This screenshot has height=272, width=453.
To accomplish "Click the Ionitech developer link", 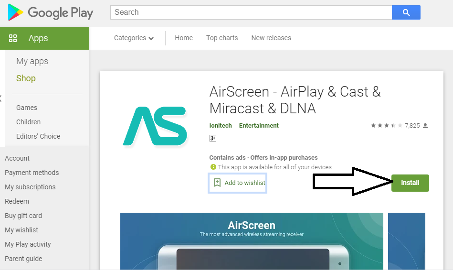I will coord(221,126).
